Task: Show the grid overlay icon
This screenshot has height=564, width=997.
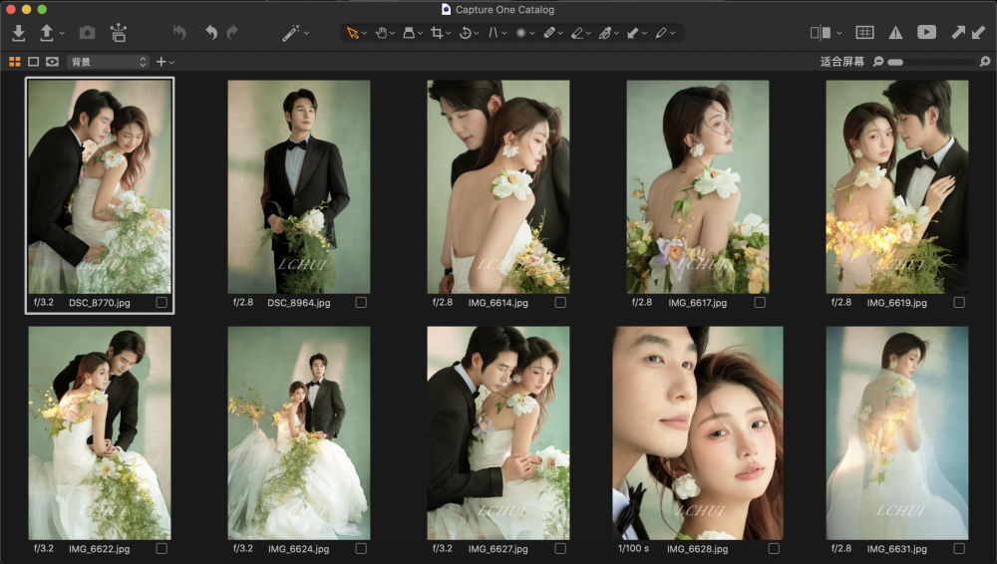Action: tap(864, 33)
